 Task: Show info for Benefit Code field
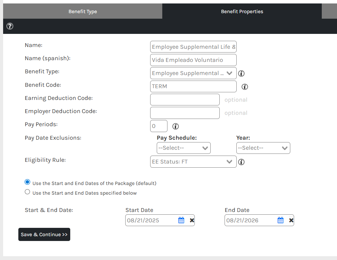[x=245, y=87]
